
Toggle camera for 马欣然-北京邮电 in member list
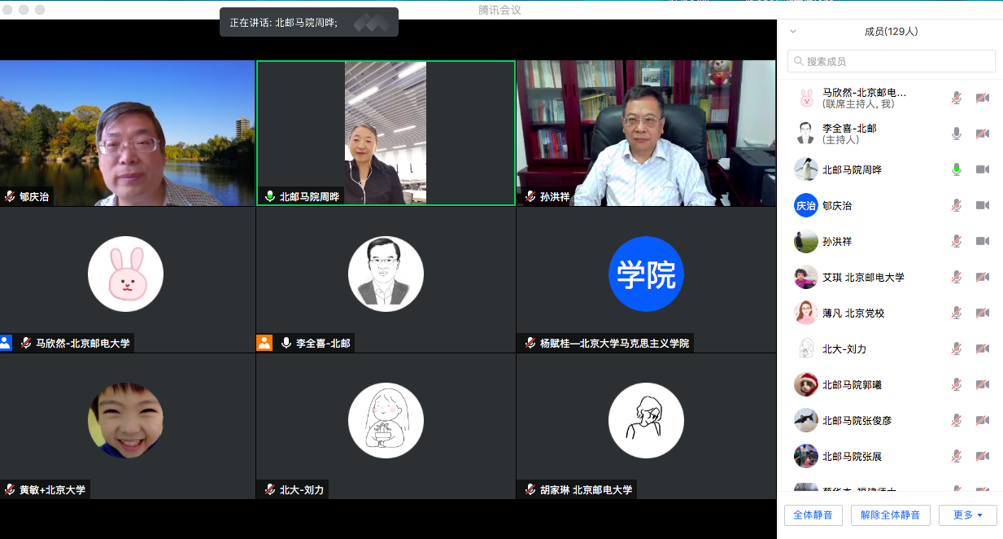click(x=983, y=98)
